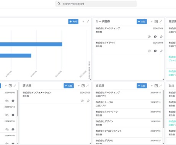Screen dimensions: 176x145
Task: Add a comment on the 株式会社アイテック card
Action: [x=149, y=51]
